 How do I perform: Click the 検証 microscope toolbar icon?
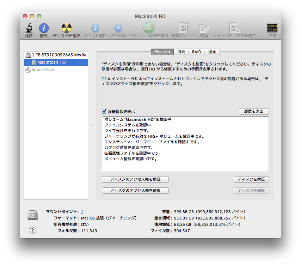pyautogui.click(x=29, y=28)
